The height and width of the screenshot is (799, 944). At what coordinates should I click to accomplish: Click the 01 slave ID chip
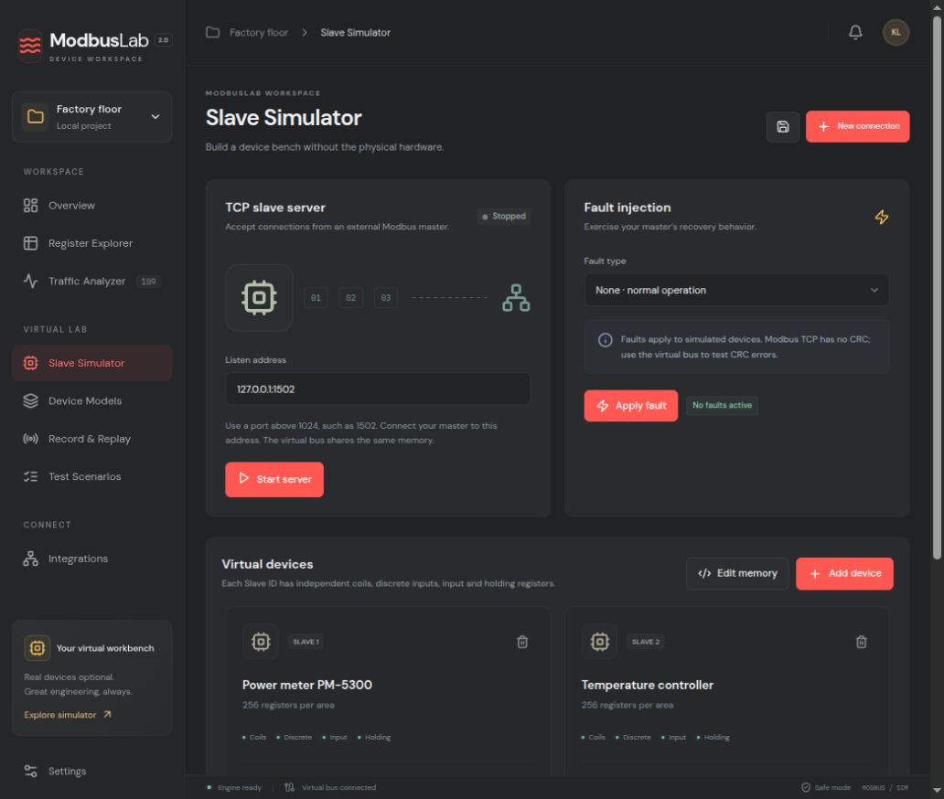click(316, 298)
